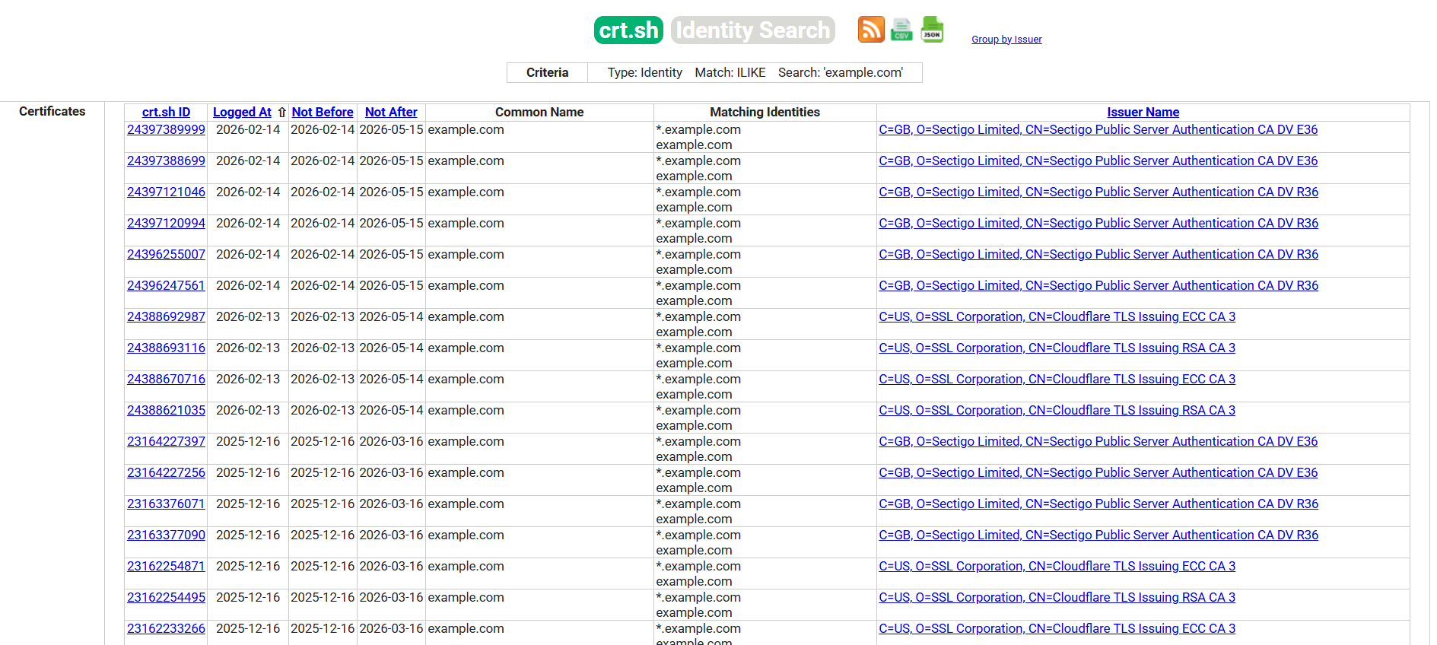Screen dimensions: 1437x645
Task: Open certificate ID 24397121046
Action: pyautogui.click(x=166, y=192)
